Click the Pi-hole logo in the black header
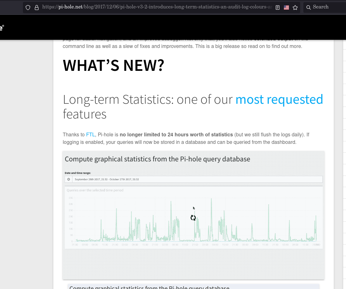The height and width of the screenshot is (289, 346). click(x=2, y=28)
